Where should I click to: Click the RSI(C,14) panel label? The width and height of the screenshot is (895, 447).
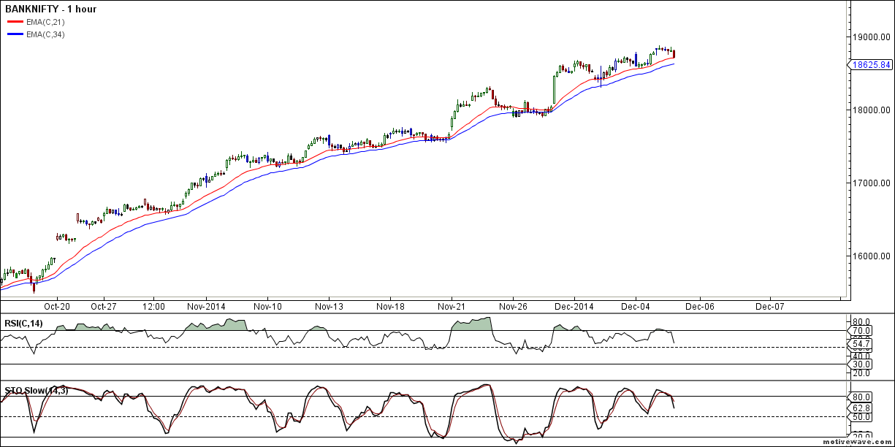point(23,324)
